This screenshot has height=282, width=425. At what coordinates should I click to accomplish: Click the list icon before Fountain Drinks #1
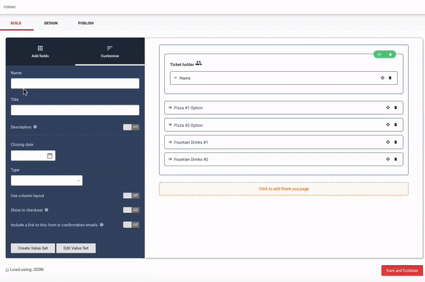170,142
